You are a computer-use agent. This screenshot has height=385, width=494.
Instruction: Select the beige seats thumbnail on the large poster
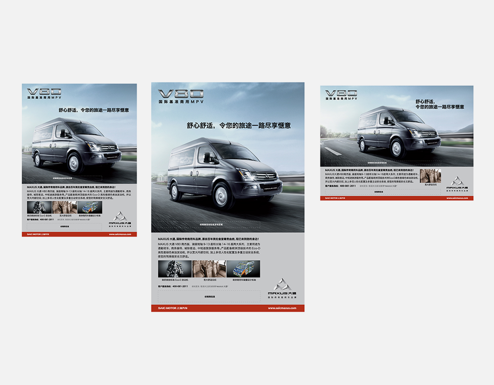pos(209,269)
